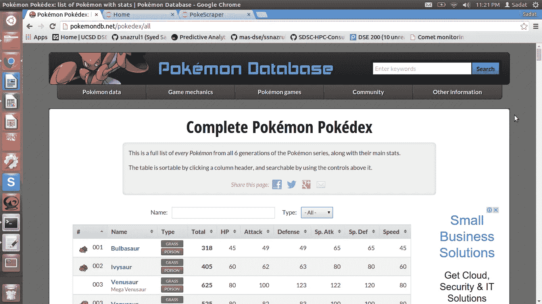
Task: Share page on Google Plus
Action: [306, 184]
